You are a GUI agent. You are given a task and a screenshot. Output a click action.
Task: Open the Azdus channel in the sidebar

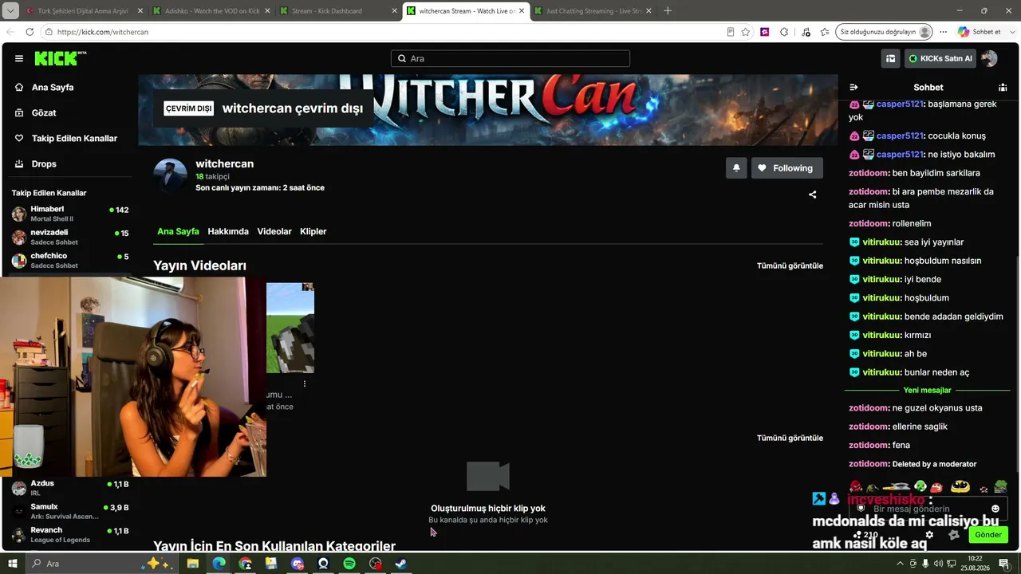pos(70,488)
